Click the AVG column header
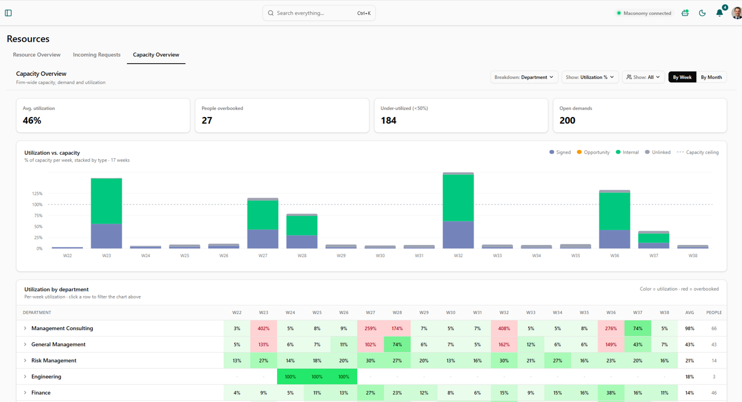Viewport: 742px width, 402px height. [689, 313]
